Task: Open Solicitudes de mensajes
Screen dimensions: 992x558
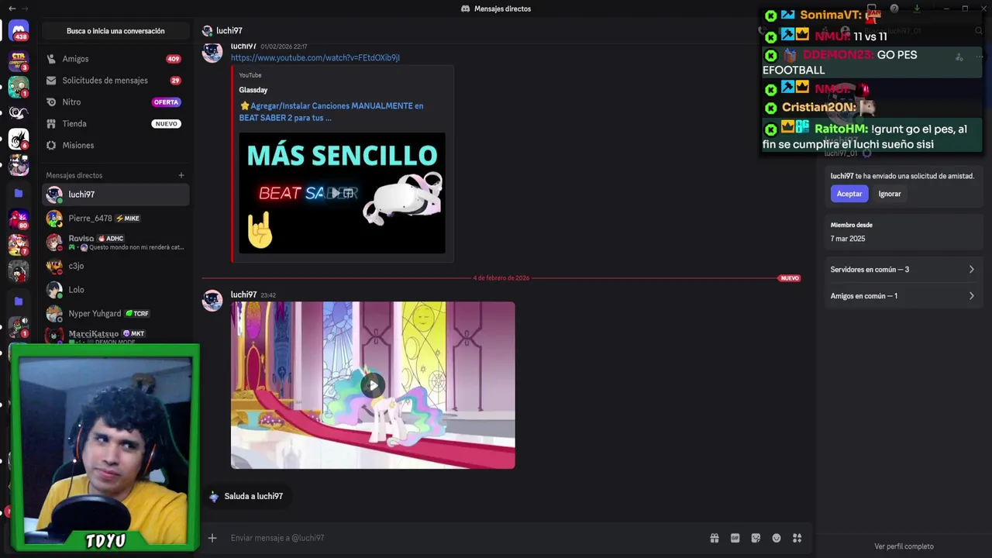Action: coord(115,81)
